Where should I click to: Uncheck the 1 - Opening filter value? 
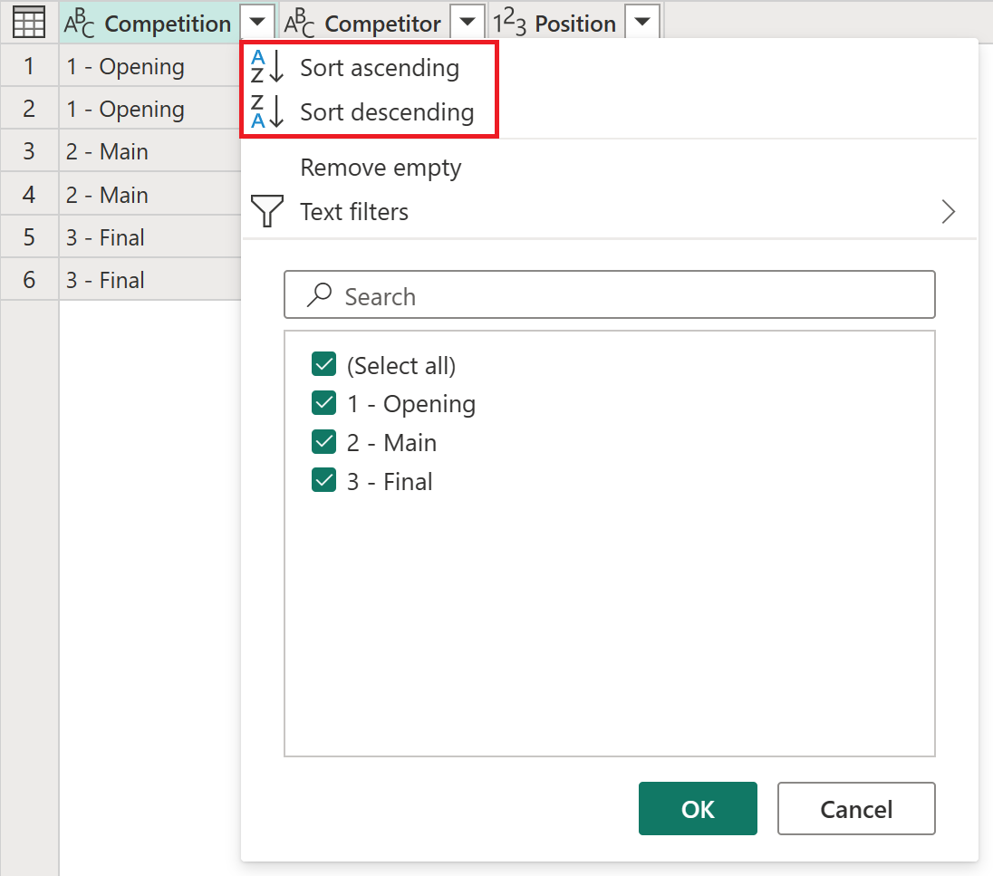pos(324,403)
